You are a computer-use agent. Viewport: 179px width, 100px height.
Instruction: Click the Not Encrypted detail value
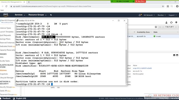(x=138, y=74)
